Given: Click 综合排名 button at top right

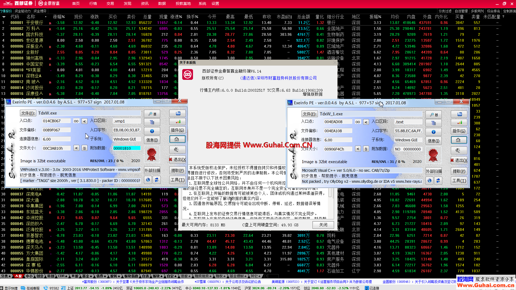Looking at the screenshot, I should coord(493,11).
